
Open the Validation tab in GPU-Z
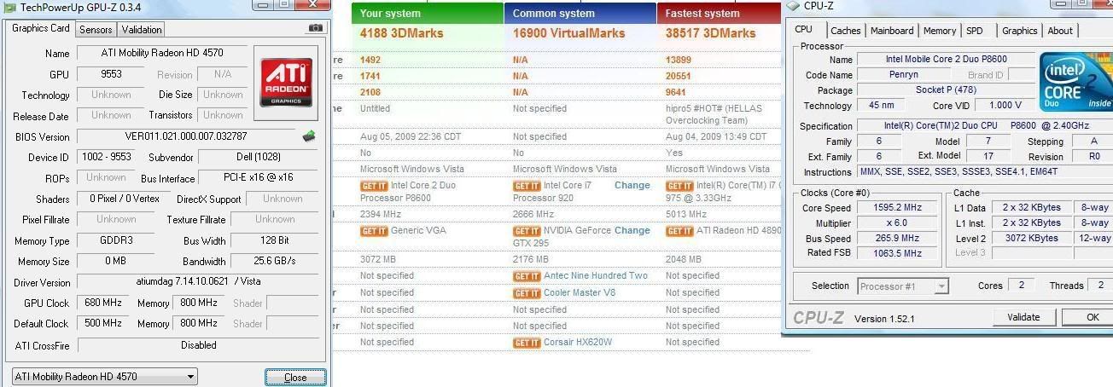[142, 29]
